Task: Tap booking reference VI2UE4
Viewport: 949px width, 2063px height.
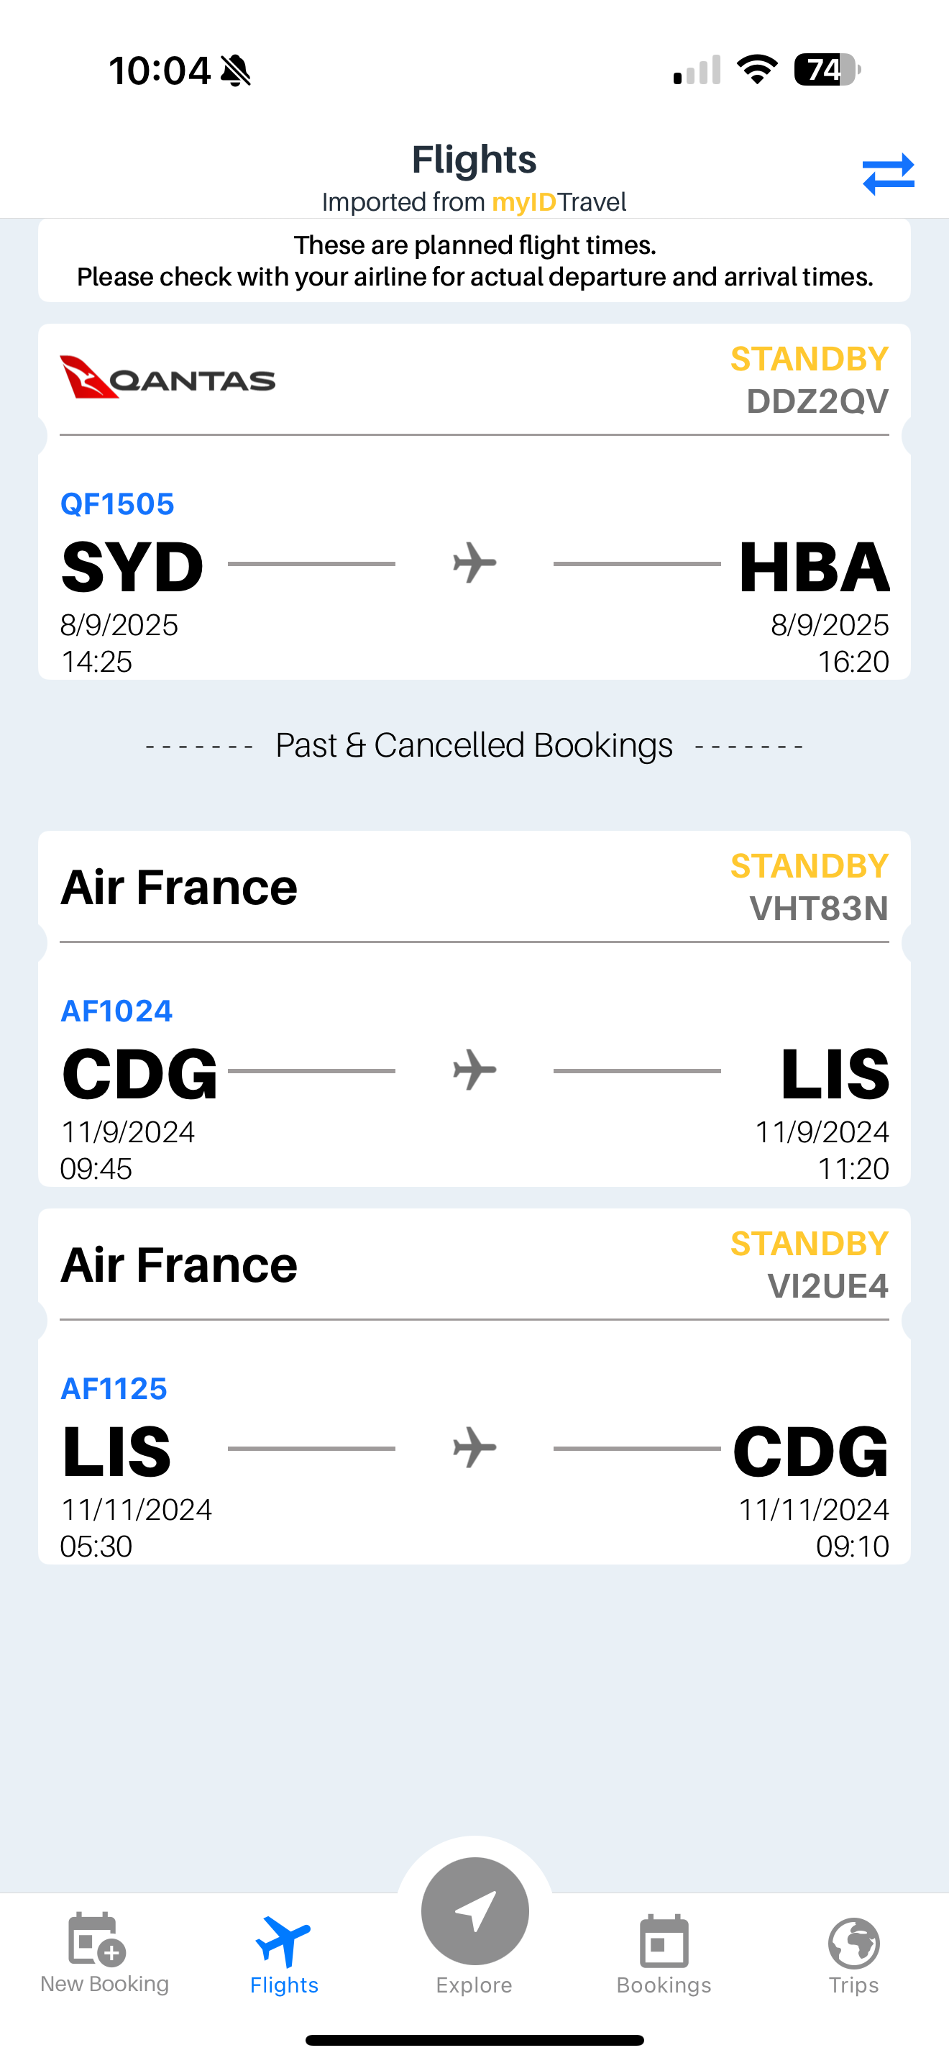Action: 827,1286
